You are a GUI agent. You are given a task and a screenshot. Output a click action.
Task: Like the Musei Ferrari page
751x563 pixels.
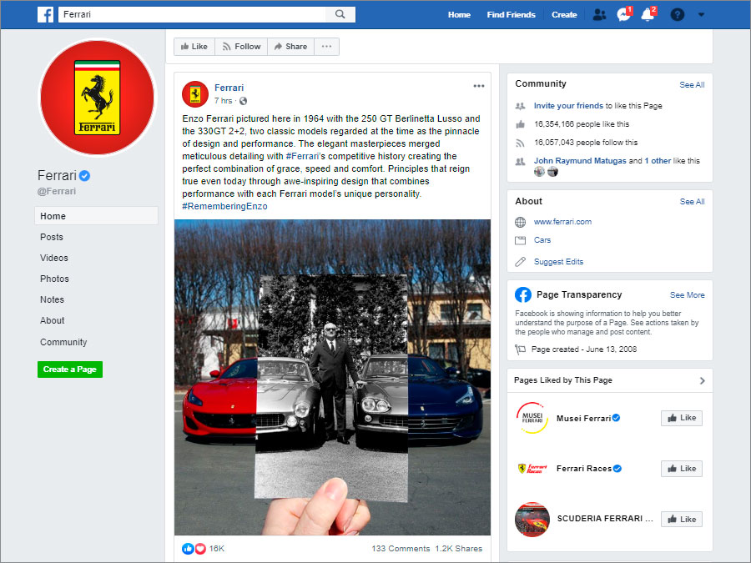point(682,418)
